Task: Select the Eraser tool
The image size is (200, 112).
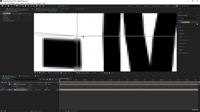Action: coord(37,6)
